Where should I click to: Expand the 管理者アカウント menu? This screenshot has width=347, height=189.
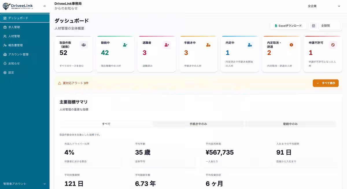(25, 184)
